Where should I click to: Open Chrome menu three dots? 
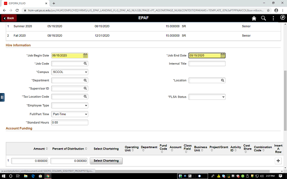(283, 10)
